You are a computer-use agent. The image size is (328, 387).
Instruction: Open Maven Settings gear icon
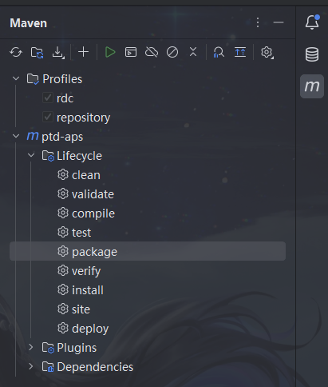click(x=267, y=52)
